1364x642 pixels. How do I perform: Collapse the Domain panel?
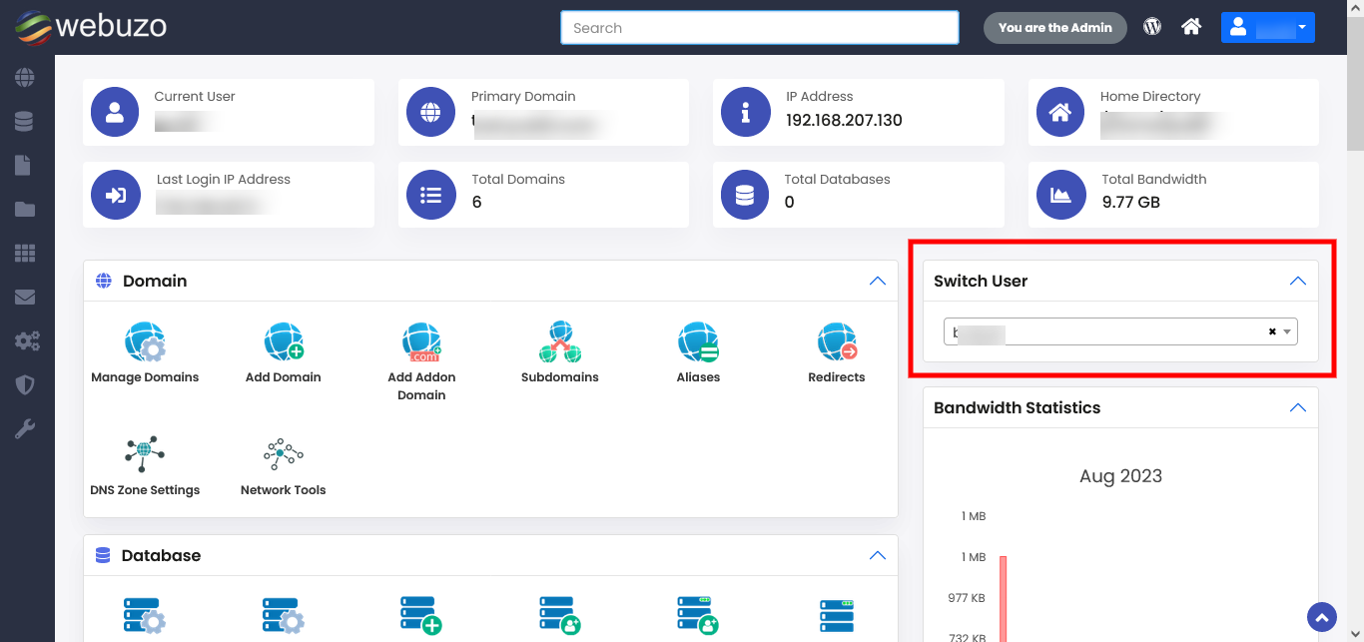pos(878,282)
